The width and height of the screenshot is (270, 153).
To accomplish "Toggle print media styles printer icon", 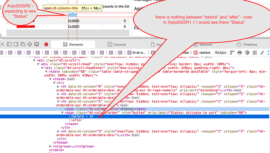I will pyautogui.click(x=239, y=53).
